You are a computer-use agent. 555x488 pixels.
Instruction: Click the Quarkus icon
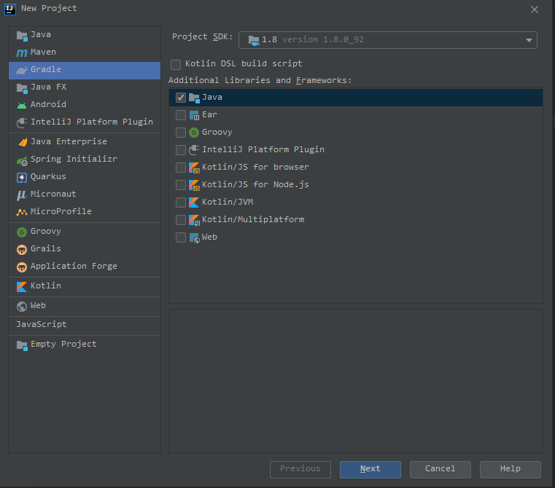(x=22, y=177)
